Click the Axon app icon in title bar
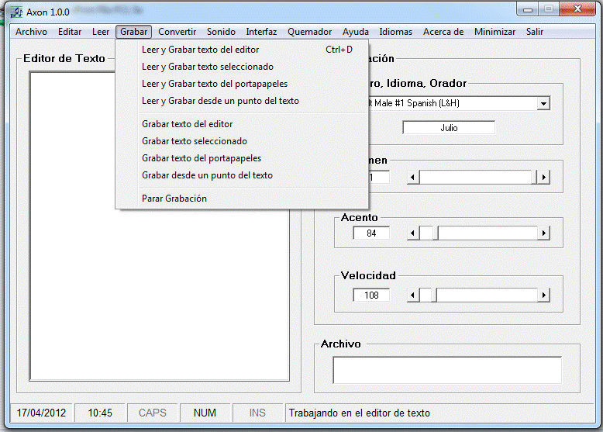 pyautogui.click(x=16, y=12)
